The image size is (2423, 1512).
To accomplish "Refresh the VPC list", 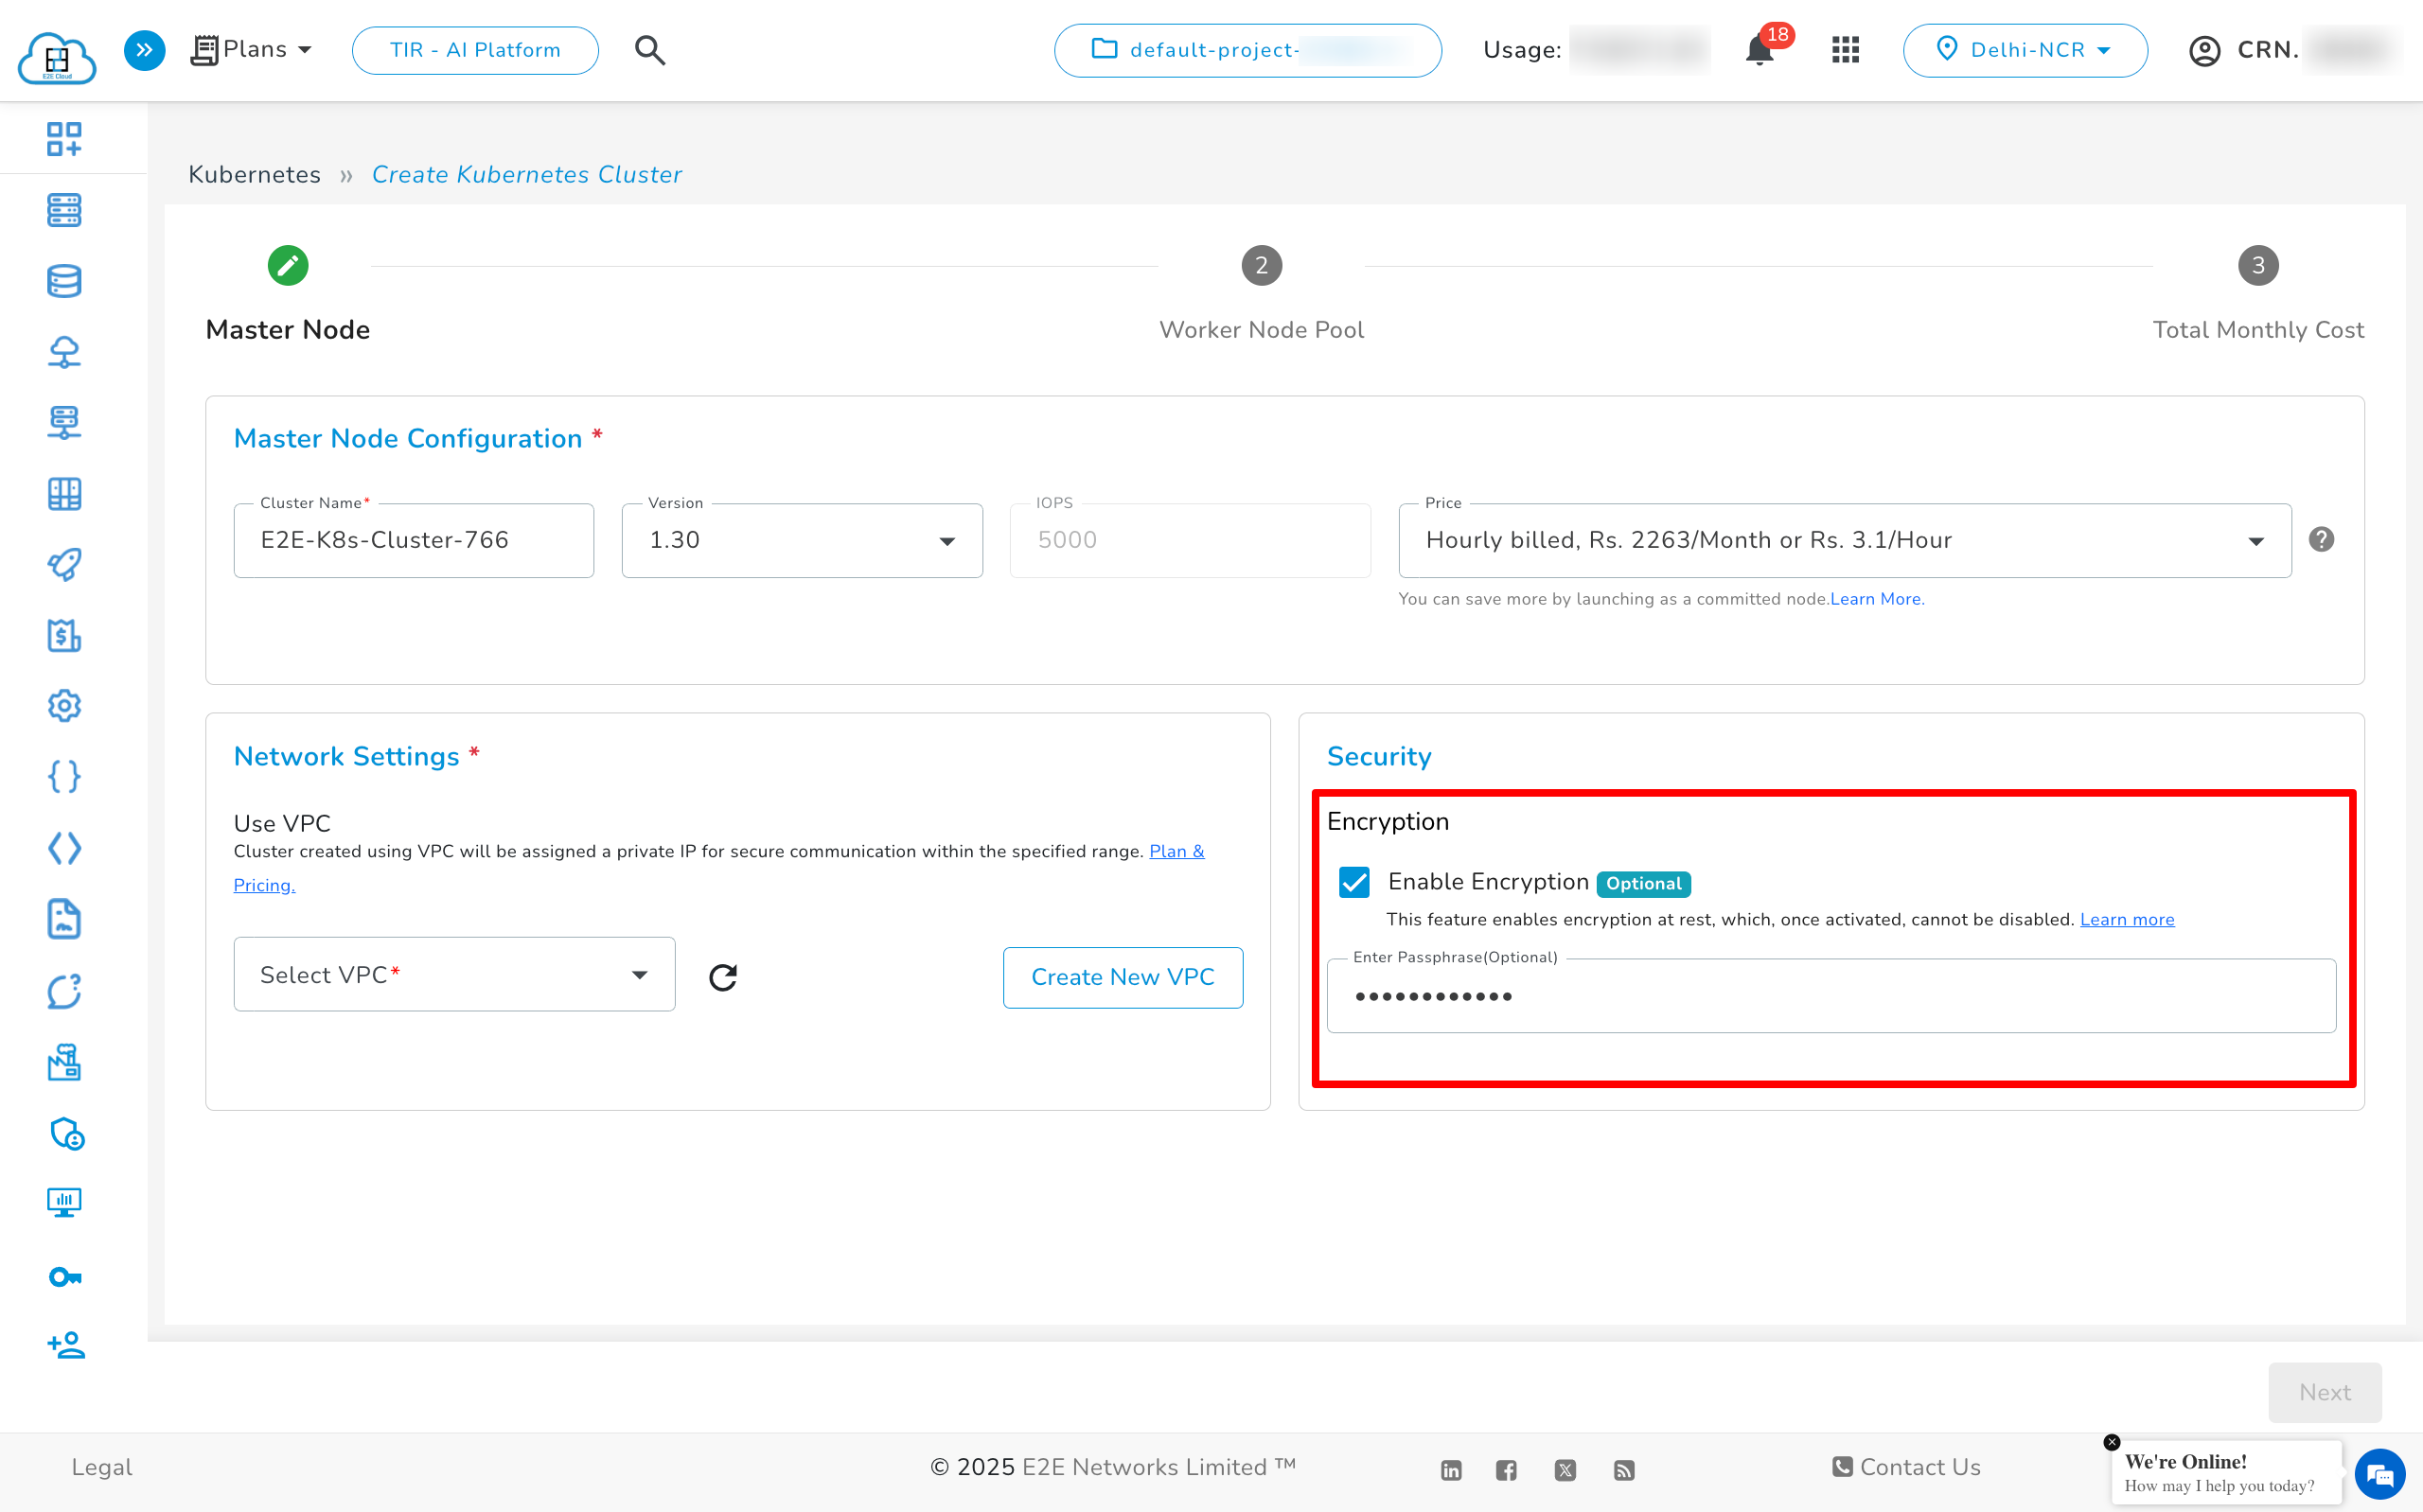I will coord(723,977).
